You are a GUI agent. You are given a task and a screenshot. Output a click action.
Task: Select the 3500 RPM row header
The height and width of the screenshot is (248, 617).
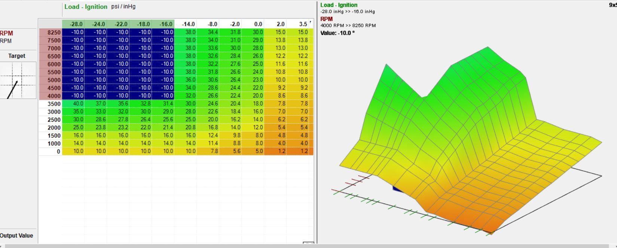tap(51, 104)
